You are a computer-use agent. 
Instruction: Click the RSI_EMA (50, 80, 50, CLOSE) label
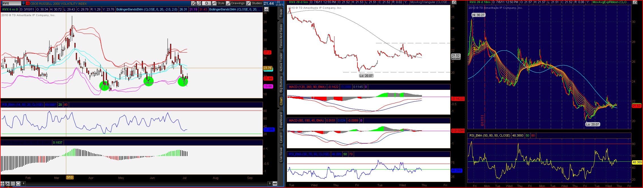tap(489, 135)
